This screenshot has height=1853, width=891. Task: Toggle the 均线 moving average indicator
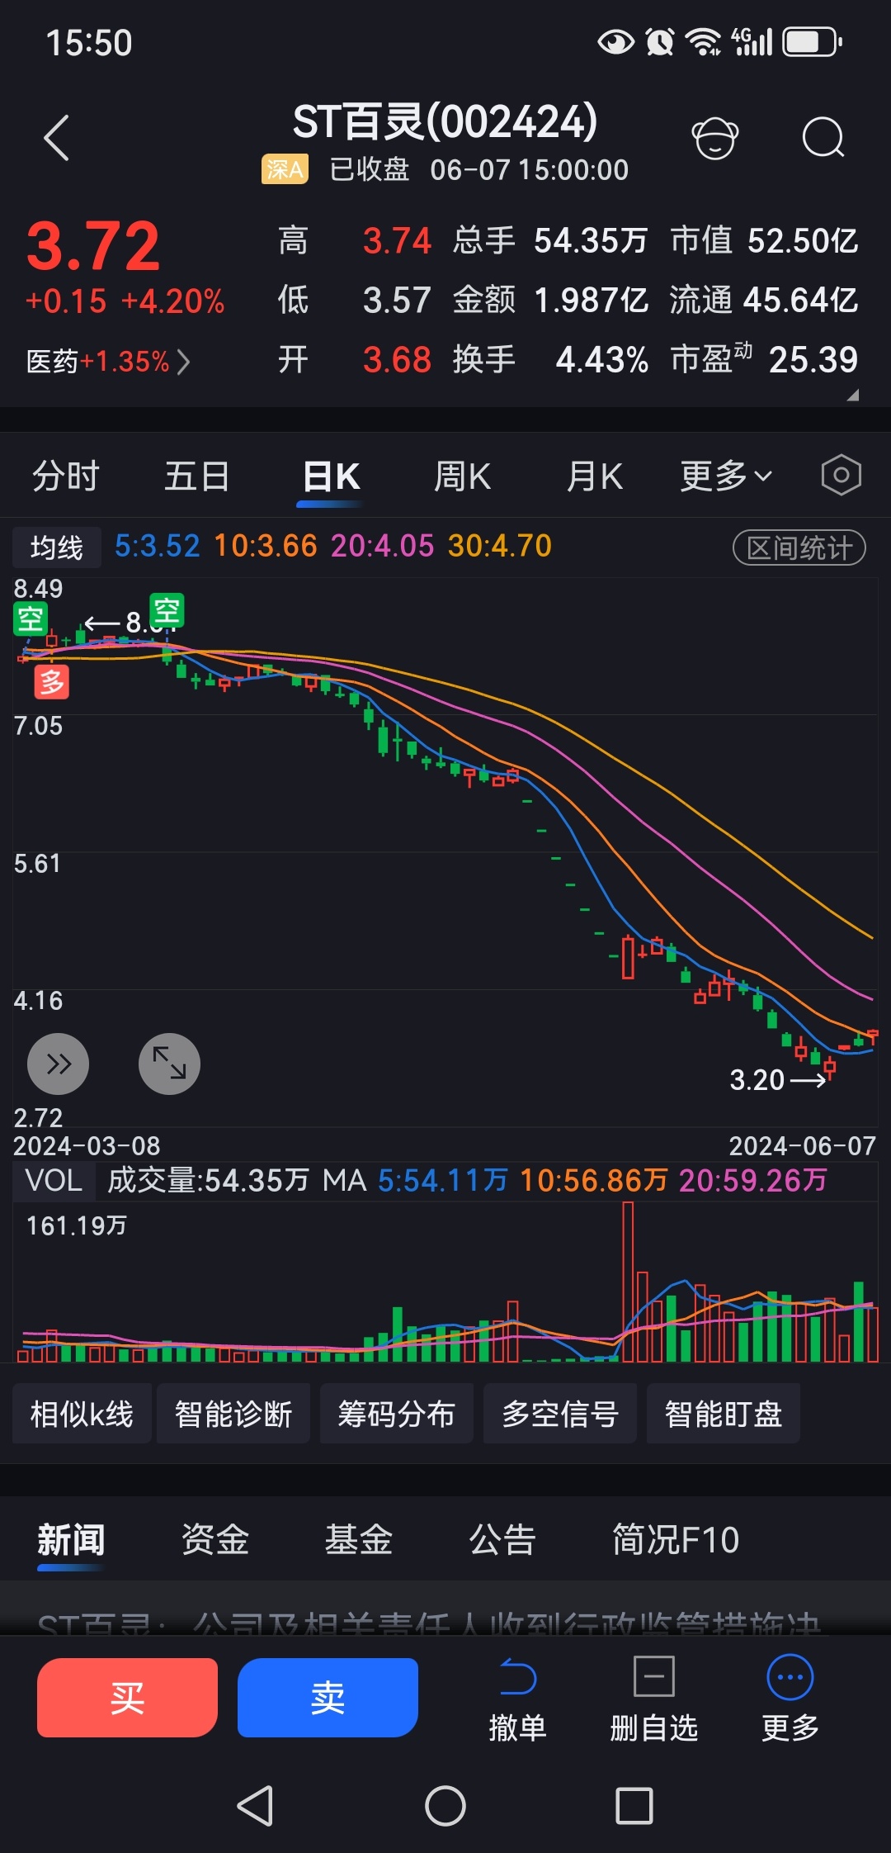(56, 547)
